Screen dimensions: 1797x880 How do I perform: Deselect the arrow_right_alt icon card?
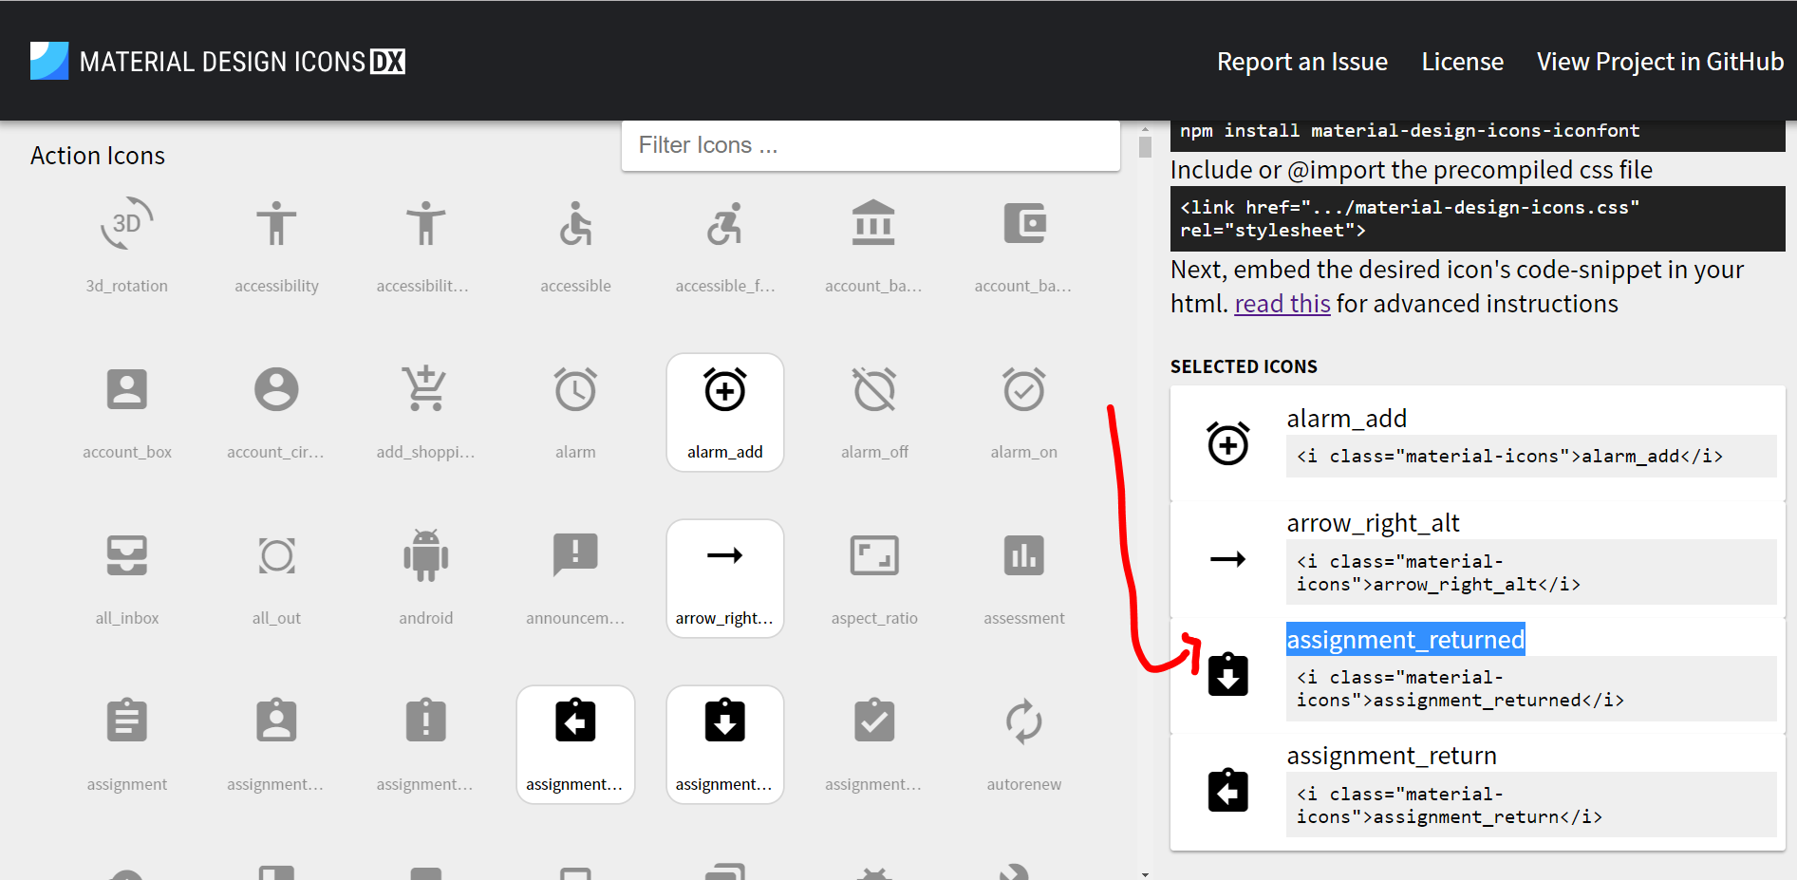click(x=724, y=578)
